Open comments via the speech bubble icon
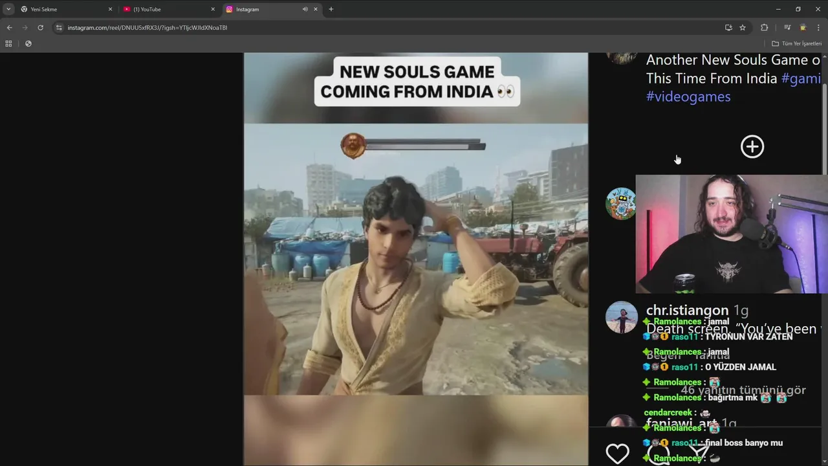The height and width of the screenshot is (466, 828). coord(658,454)
